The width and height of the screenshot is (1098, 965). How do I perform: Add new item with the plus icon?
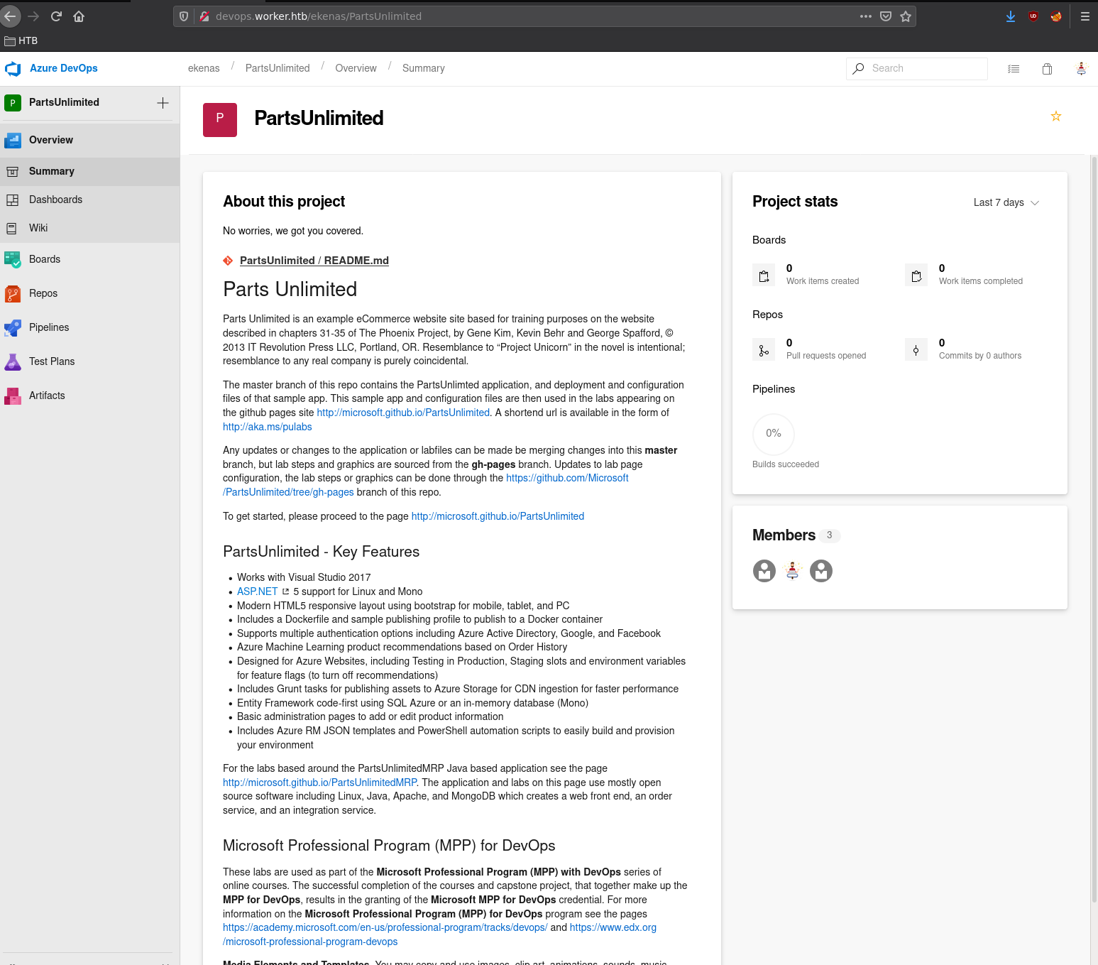pyautogui.click(x=163, y=103)
